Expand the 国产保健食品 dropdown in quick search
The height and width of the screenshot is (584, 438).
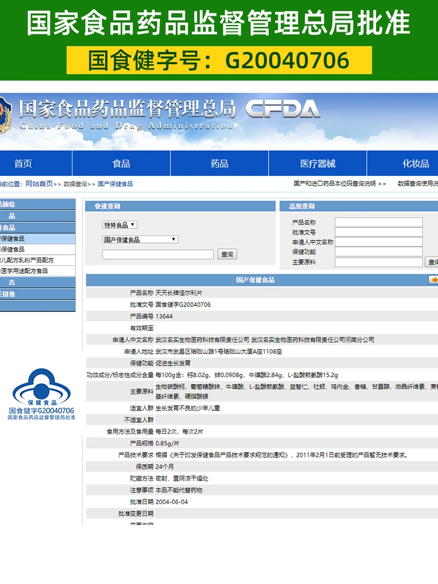[x=140, y=239]
